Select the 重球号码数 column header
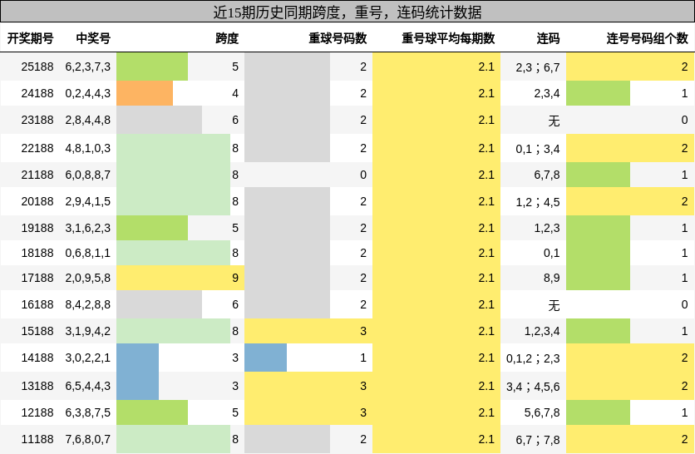The width and height of the screenshot is (695, 454). coord(338,38)
